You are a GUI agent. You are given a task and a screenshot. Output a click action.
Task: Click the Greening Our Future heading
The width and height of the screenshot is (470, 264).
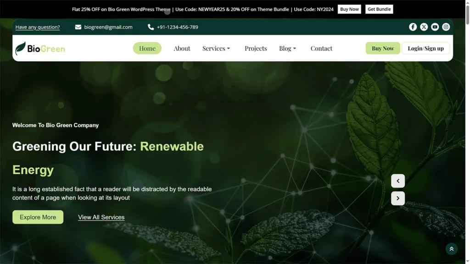point(108,158)
